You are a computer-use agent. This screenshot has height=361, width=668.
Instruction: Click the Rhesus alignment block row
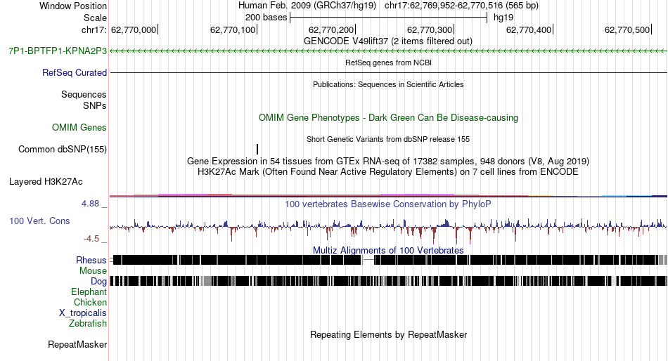click(388, 260)
